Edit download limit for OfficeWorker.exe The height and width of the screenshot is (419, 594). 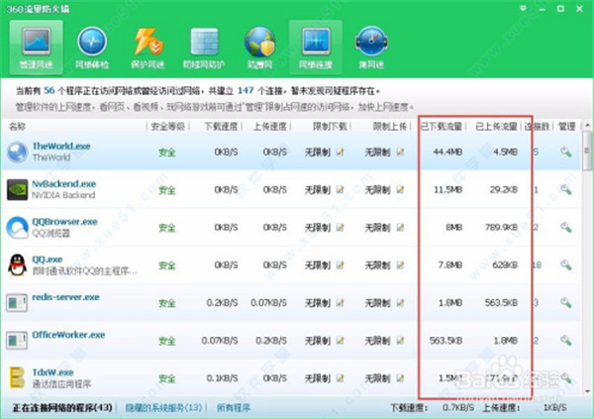click(341, 341)
